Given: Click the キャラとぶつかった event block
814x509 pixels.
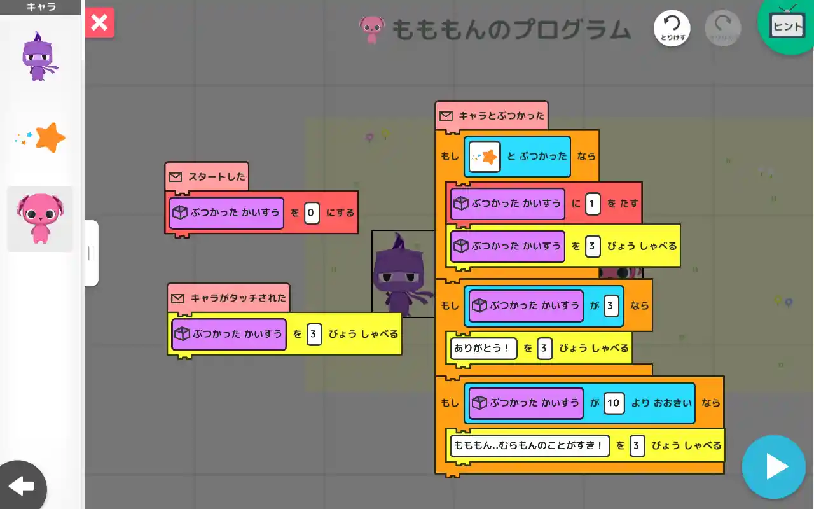Looking at the screenshot, I should pos(492,116).
